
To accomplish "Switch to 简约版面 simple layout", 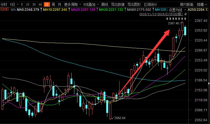I will (x=187, y=4).
